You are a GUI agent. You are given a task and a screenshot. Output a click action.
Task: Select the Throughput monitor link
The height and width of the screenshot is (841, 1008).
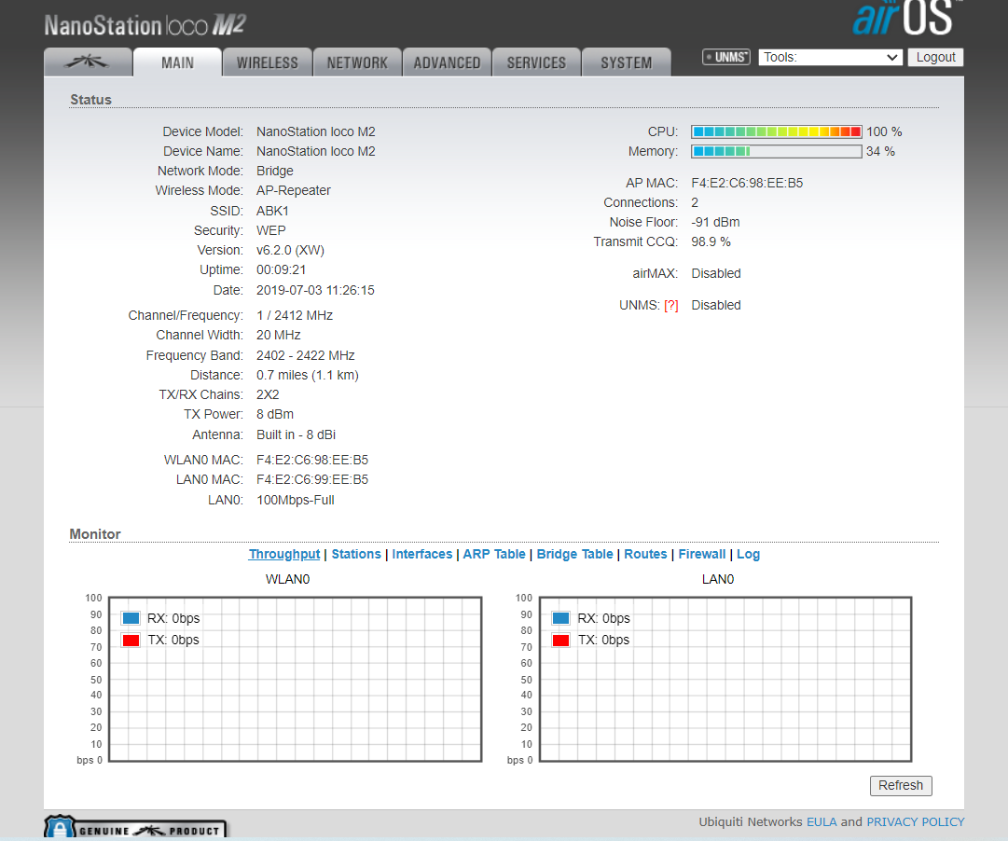coord(284,554)
